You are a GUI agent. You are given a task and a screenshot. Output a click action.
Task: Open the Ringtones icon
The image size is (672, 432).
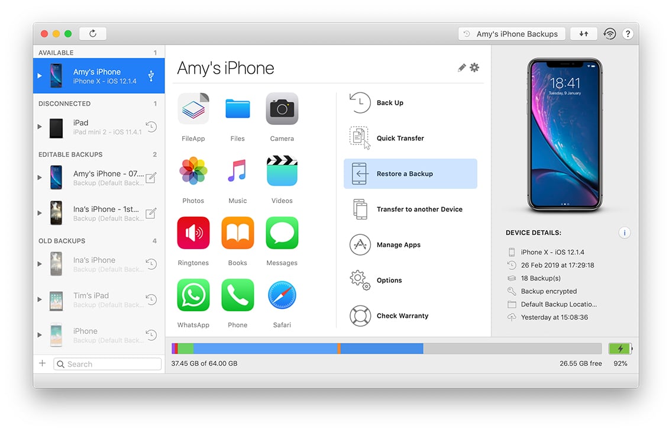point(193,233)
